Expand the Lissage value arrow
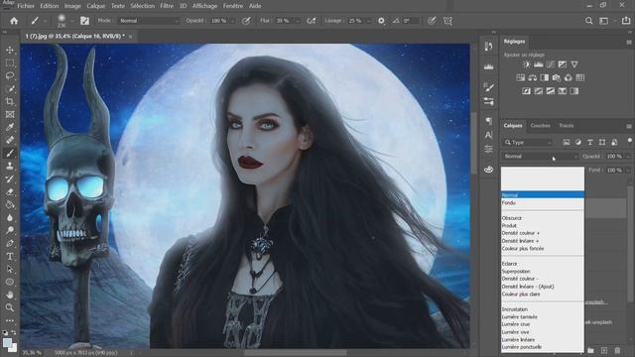This screenshot has width=635, height=357. pyautogui.click(x=368, y=21)
